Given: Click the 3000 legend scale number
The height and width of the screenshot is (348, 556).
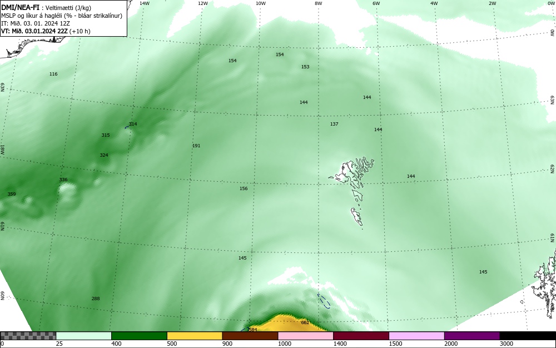Looking at the screenshot, I should click(x=506, y=344).
